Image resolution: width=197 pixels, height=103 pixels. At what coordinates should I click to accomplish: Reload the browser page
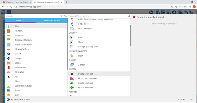point(11,7)
